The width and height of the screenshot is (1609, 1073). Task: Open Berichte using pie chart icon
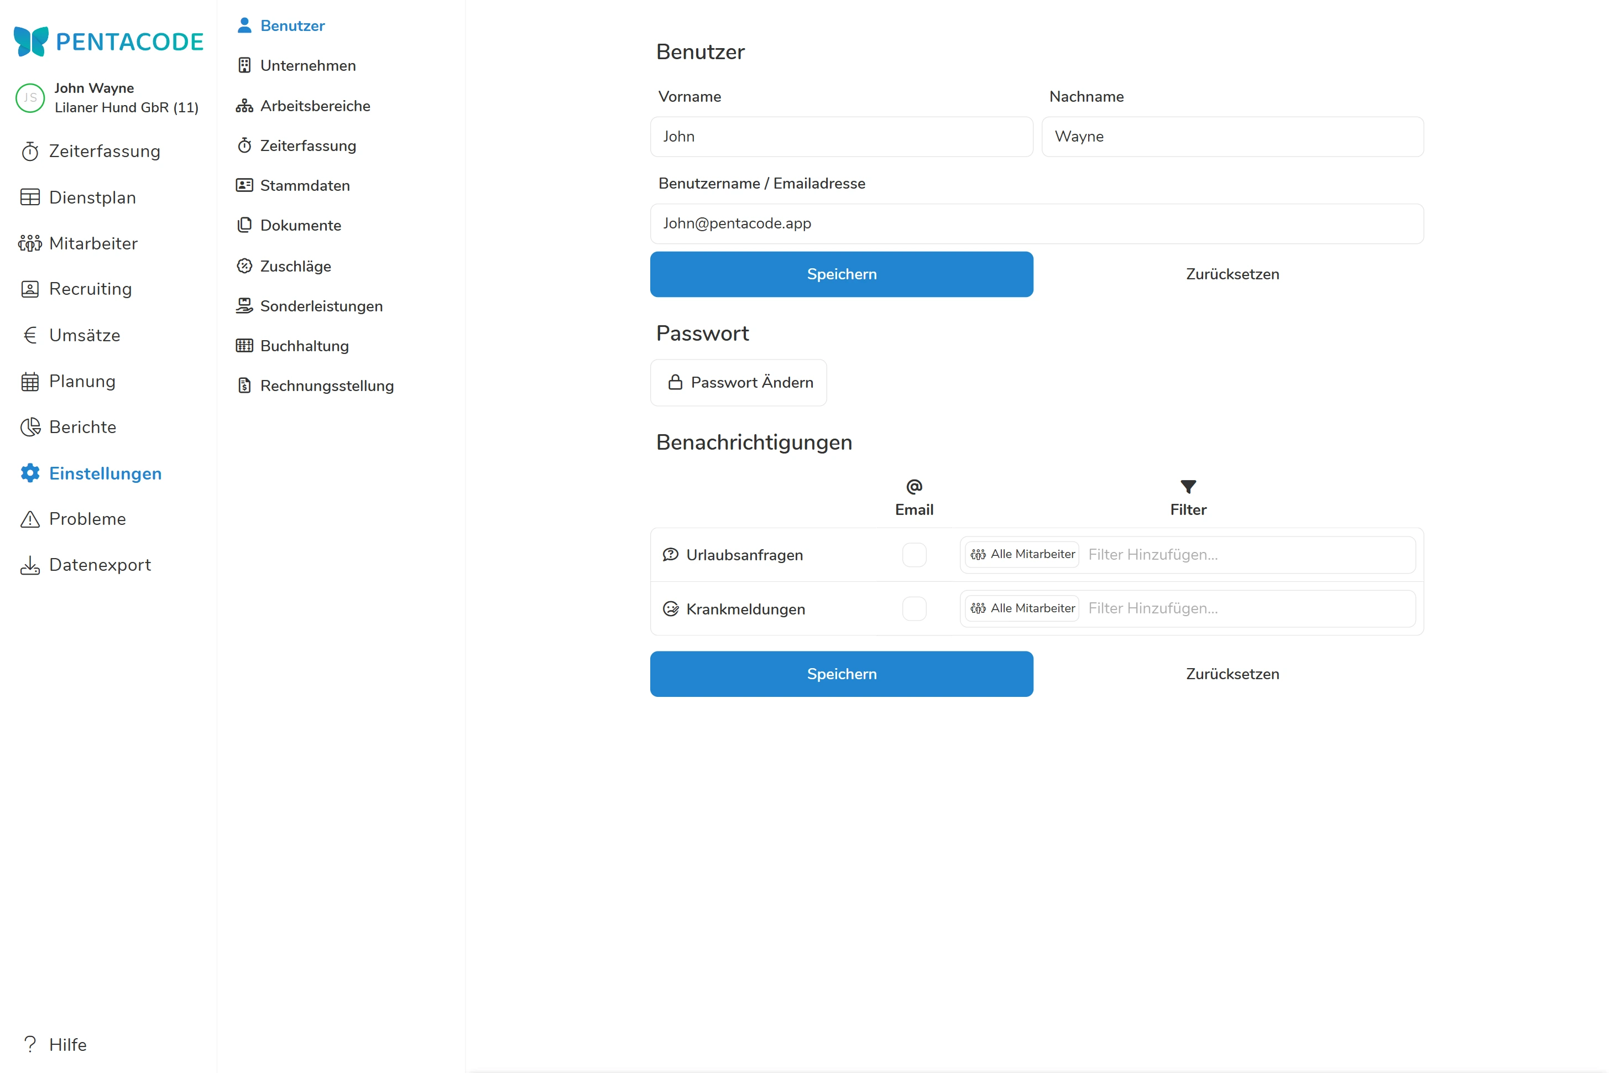coord(30,427)
